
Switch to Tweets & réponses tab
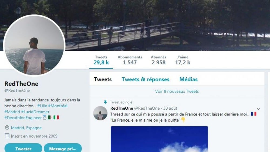146,79
